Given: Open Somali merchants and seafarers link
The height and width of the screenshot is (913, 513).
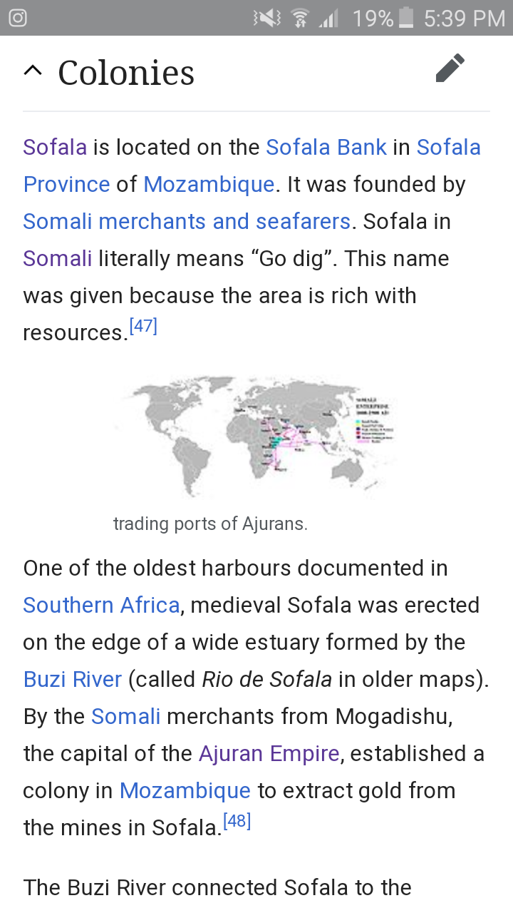Looking at the screenshot, I should [187, 221].
